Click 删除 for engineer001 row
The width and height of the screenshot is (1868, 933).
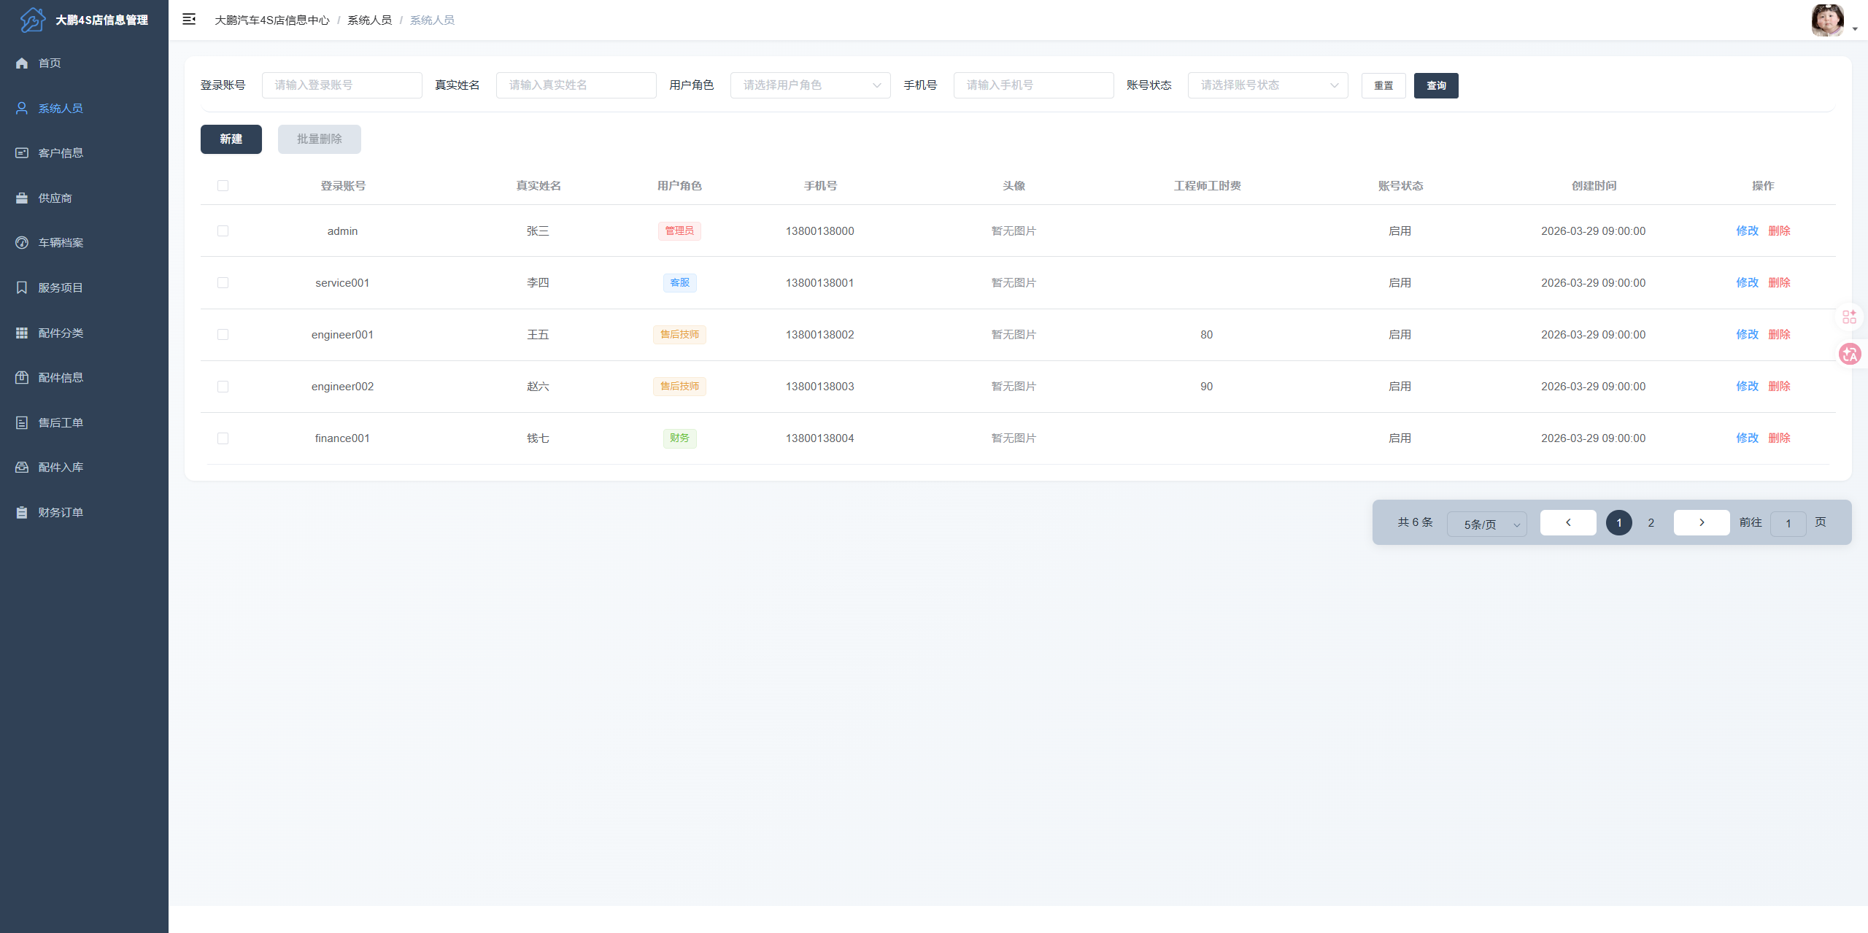pos(1779,334)
